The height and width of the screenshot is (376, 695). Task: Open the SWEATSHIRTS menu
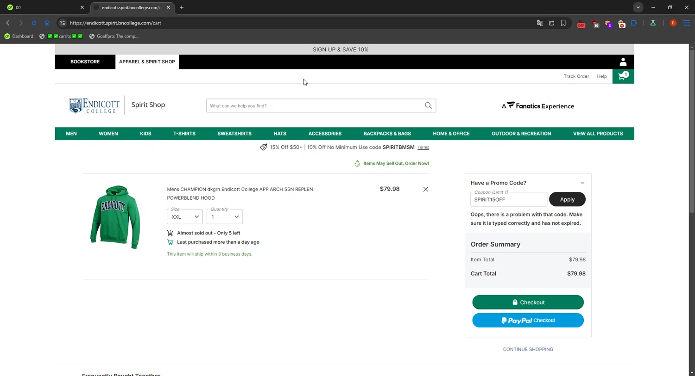(x=234, y=134)
